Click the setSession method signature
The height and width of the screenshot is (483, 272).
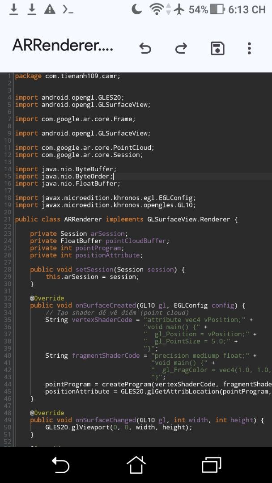107,270
